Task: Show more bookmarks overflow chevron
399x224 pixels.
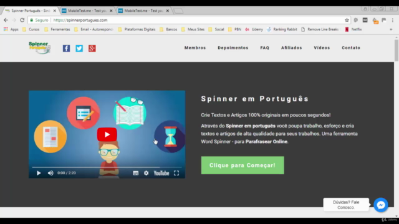Action: click(391, 29)
